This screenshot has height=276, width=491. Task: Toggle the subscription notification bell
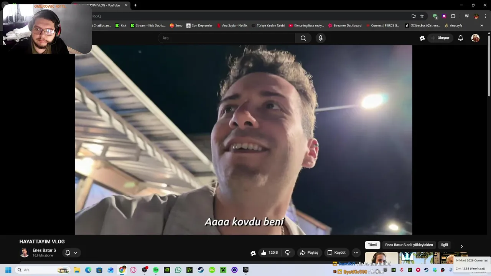68,253
